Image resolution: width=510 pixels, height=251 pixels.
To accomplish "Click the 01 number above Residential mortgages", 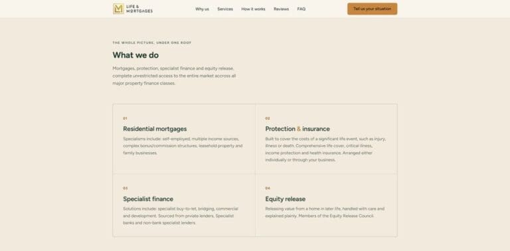I will click(125, 118).
